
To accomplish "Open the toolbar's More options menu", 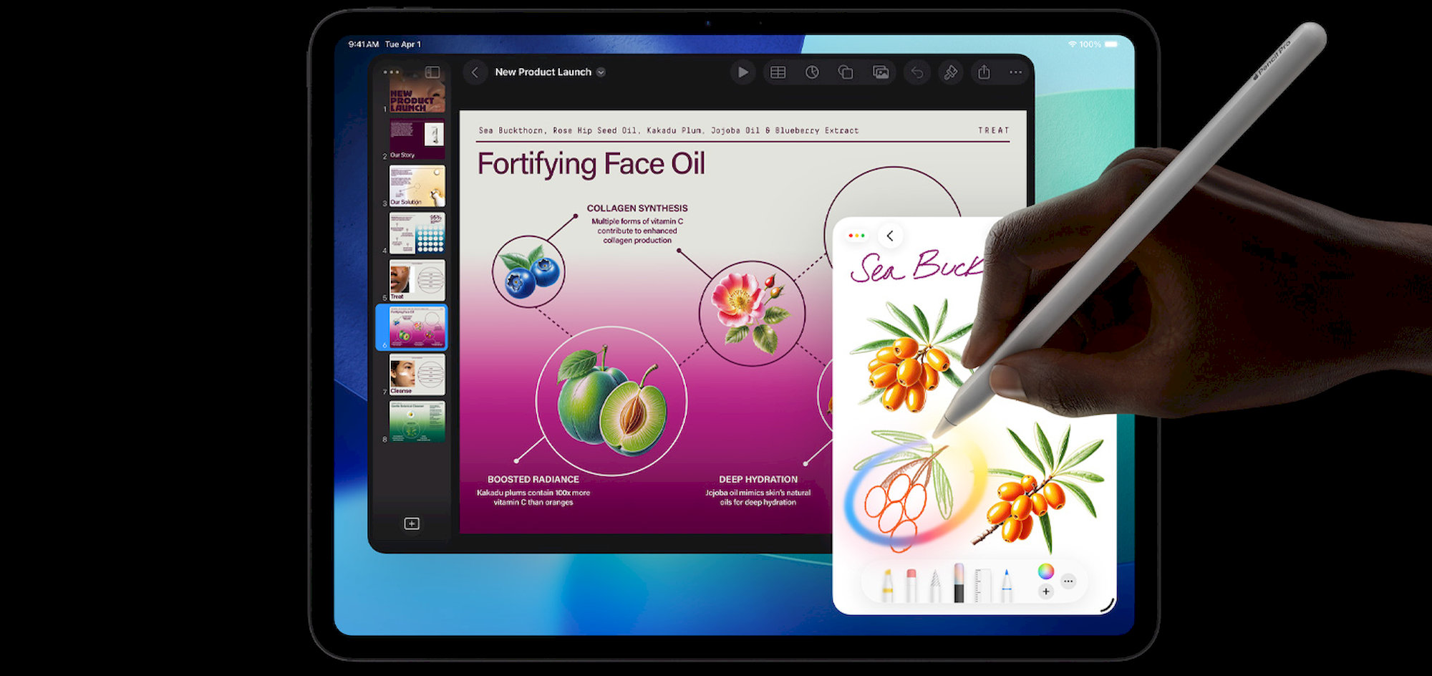I will pyautogui.click(x=1015, y=72).
